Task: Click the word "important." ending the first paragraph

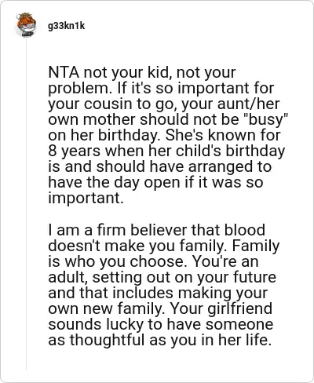Action: click(x=86, y=199)
